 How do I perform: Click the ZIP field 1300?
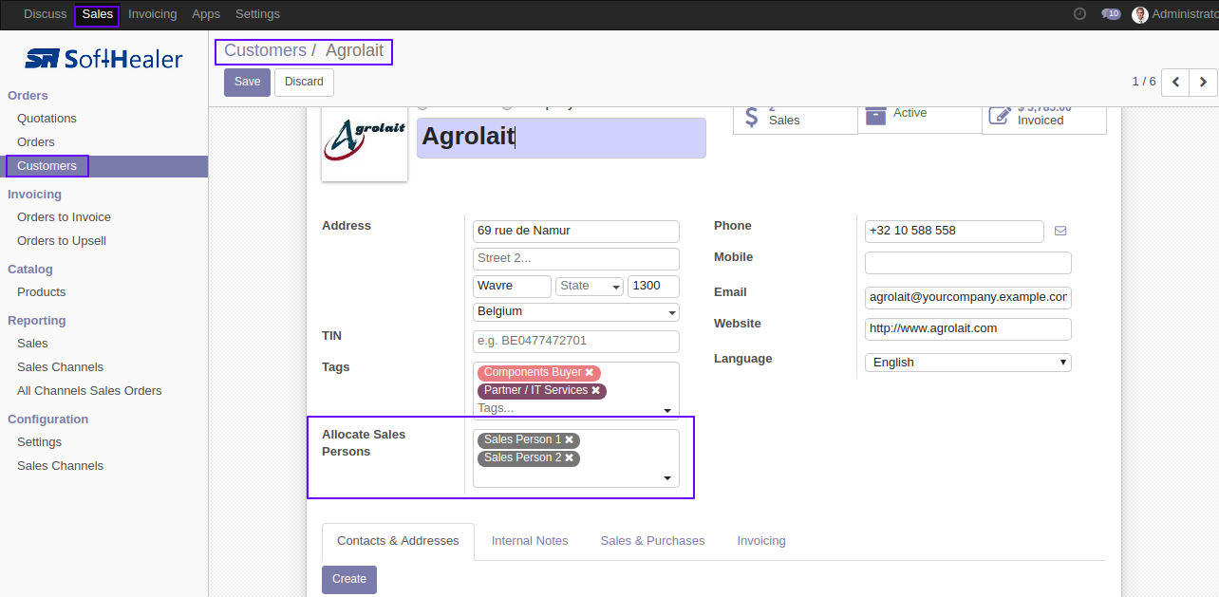653,287
